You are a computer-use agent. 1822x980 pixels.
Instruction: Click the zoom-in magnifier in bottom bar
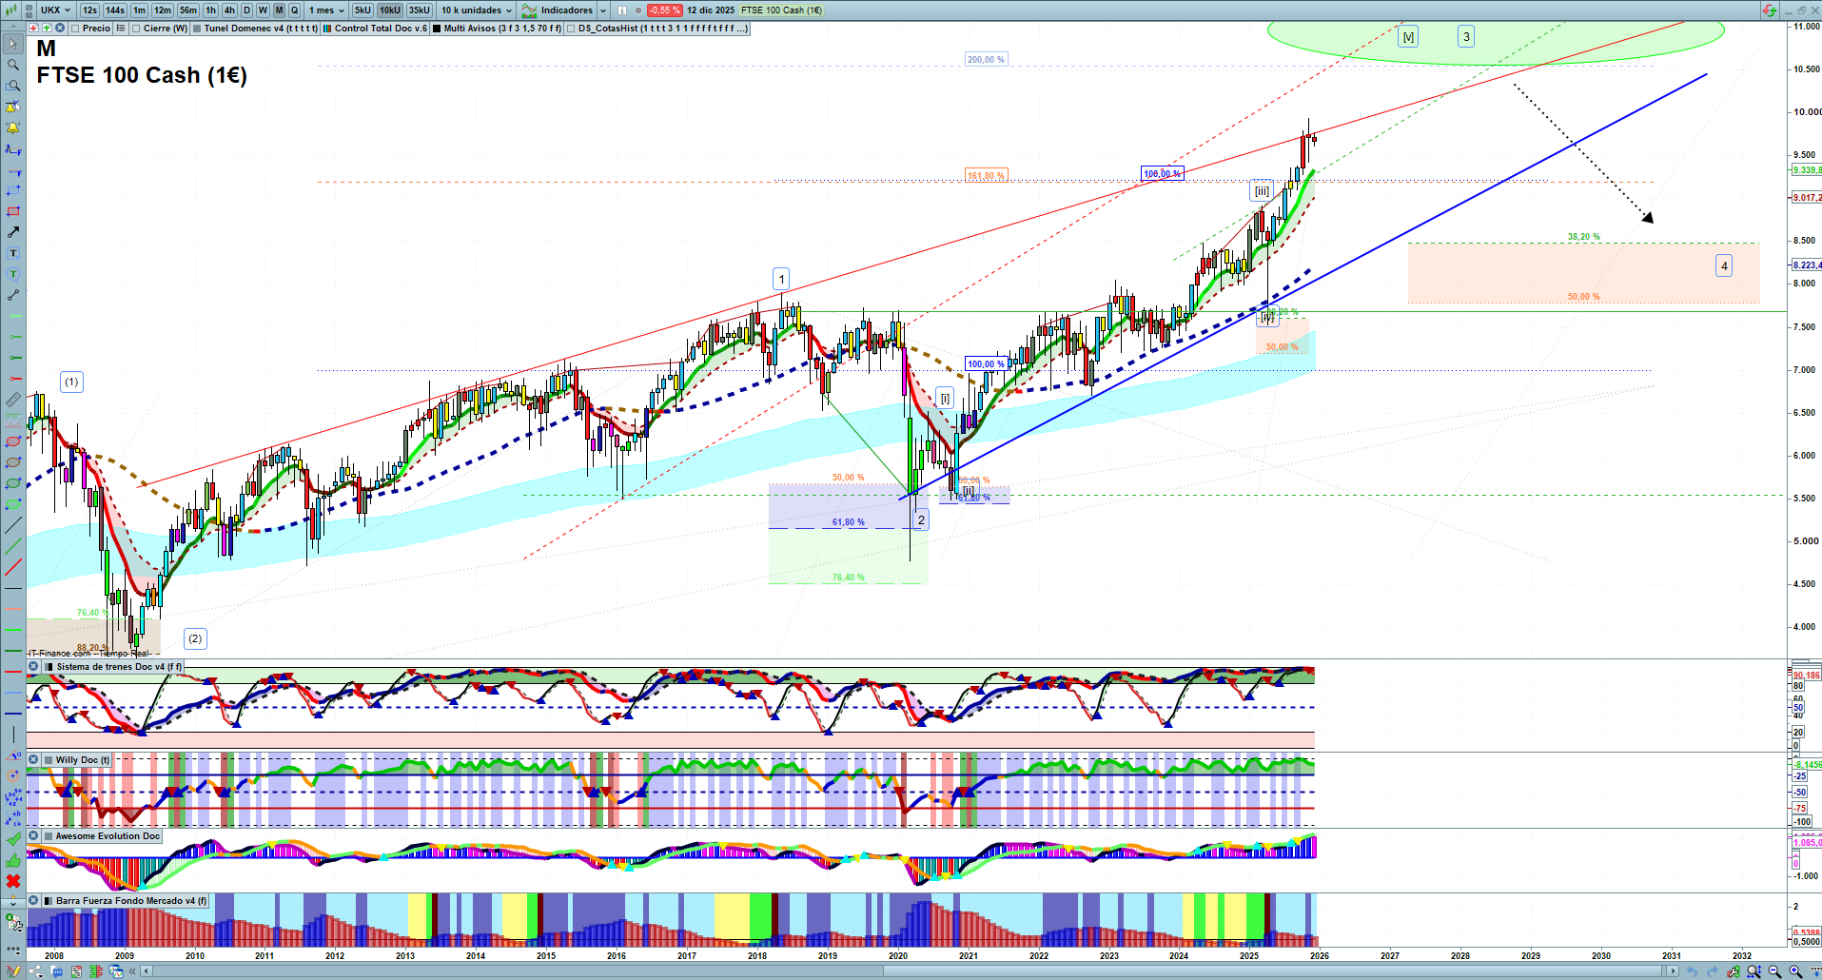pyautogui.click(x=1795, y=971)
